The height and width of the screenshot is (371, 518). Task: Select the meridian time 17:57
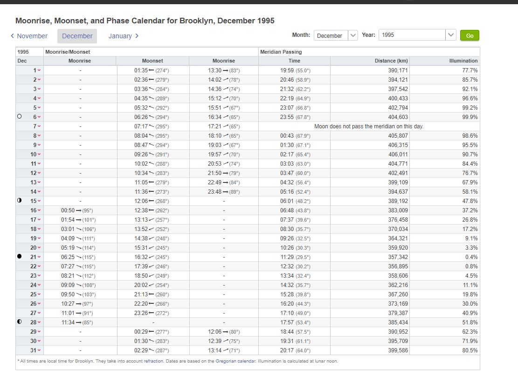[287, 322]
